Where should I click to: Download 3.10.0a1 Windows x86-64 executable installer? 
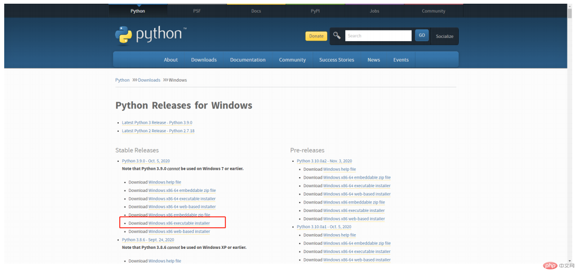pyautogui.click(x=356, y=251)
